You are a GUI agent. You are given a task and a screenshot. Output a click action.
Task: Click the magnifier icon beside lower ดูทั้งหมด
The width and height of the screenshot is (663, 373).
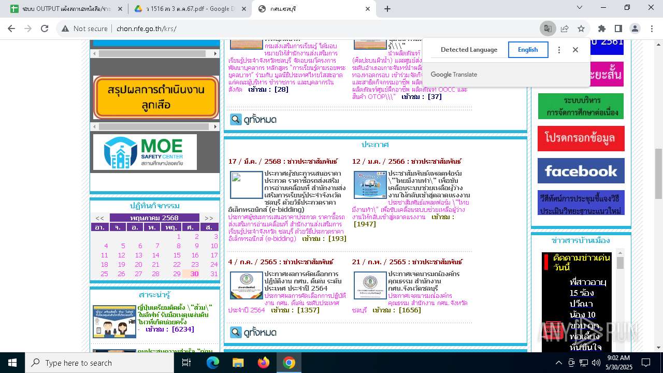point(236,332)
